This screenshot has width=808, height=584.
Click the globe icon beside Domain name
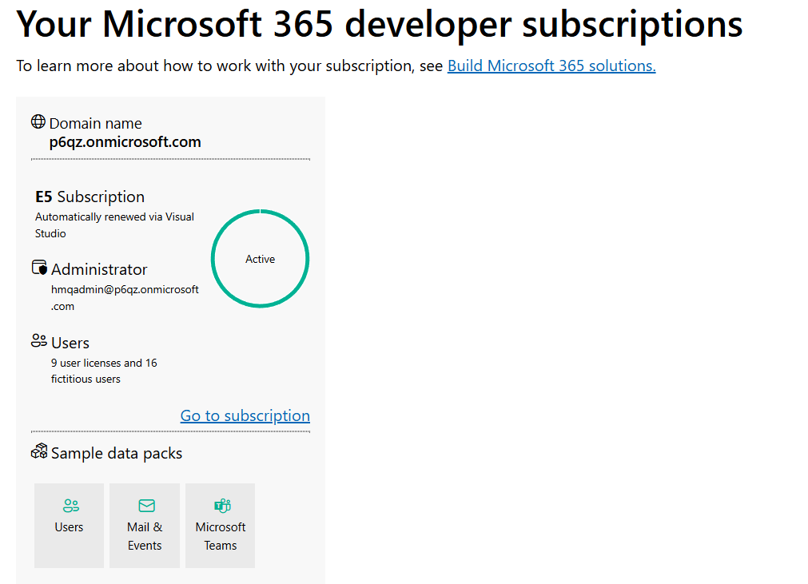pos(38,121)
